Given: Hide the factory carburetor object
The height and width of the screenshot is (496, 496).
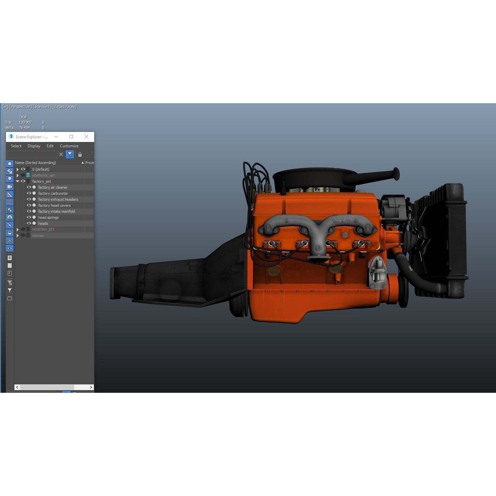Looking at the screenshot, I should [x=29, y=193].
